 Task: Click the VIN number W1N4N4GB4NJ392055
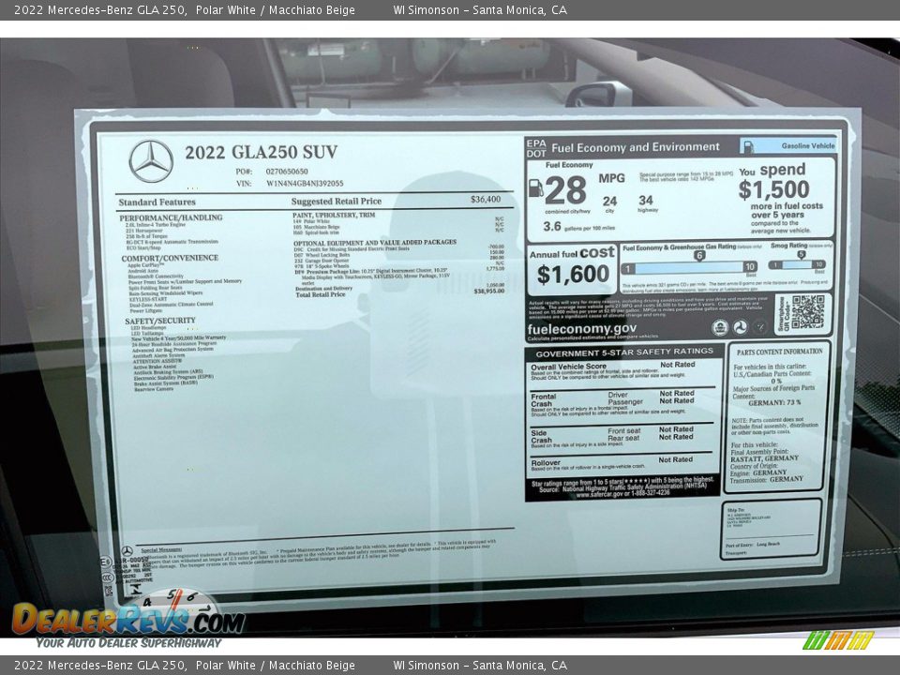pyautogui.click(x=305, y=184)
